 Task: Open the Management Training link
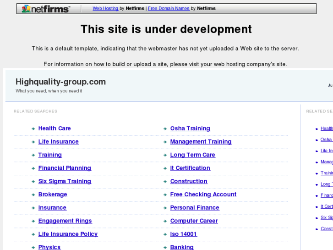pos(201,141)
